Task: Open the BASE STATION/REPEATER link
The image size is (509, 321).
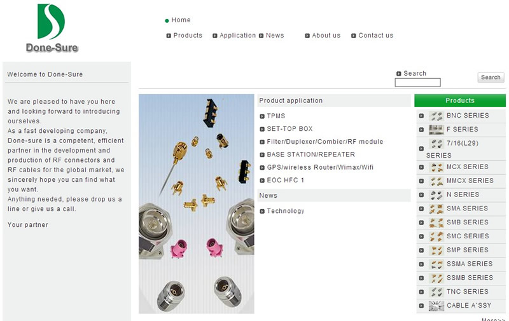Action: click(310, 154)
